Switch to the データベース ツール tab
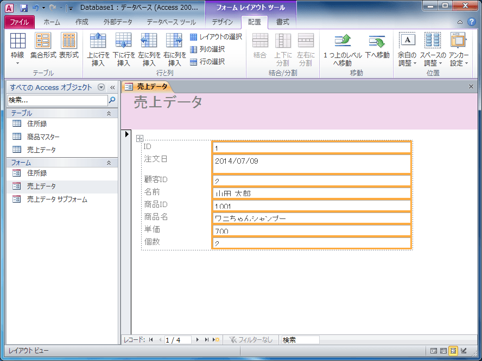Image resolution: width=482 pixels, height=361 pixels. (171, 22)
